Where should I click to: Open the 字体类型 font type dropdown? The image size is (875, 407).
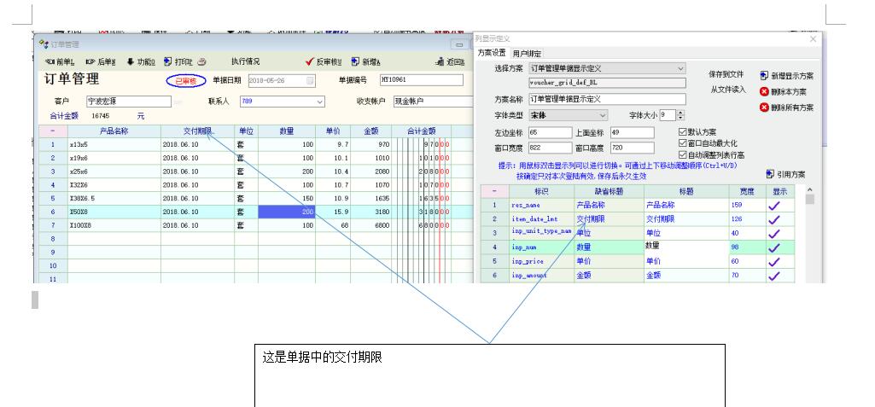point(603,114)
